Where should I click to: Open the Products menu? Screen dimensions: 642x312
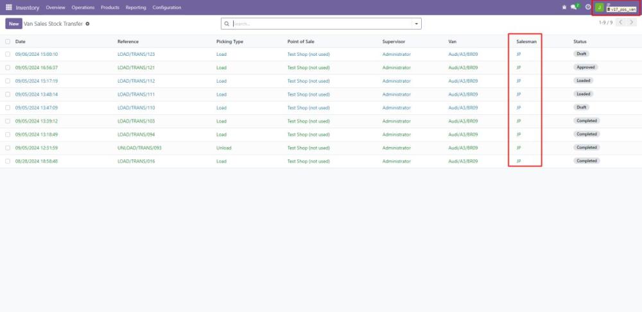click(x=110, y=7)
